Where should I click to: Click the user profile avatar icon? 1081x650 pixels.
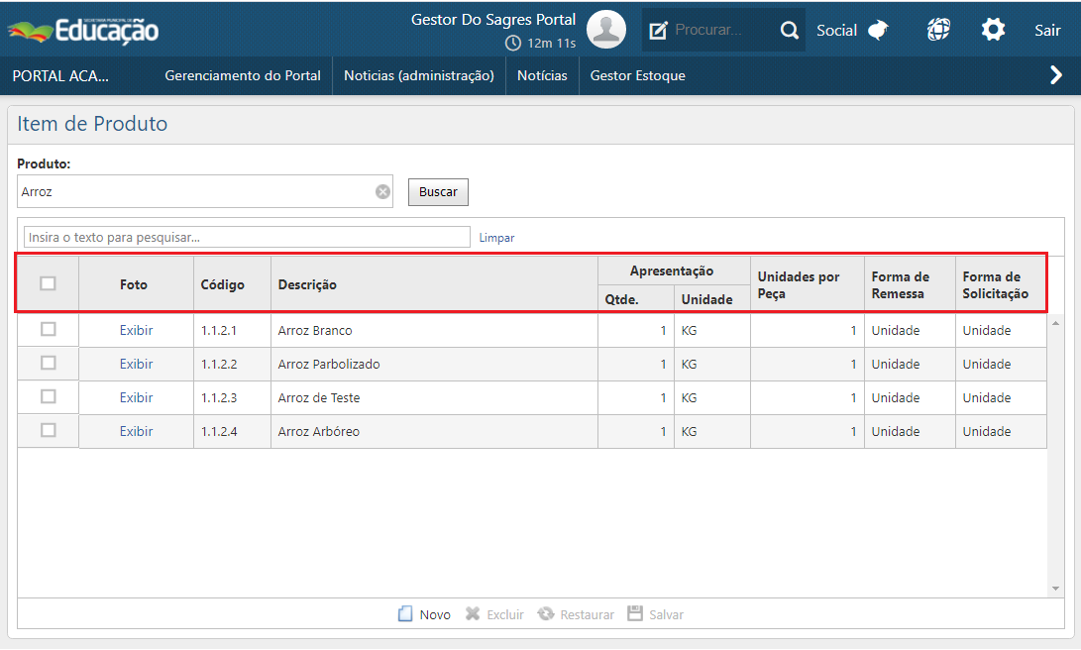605,30
